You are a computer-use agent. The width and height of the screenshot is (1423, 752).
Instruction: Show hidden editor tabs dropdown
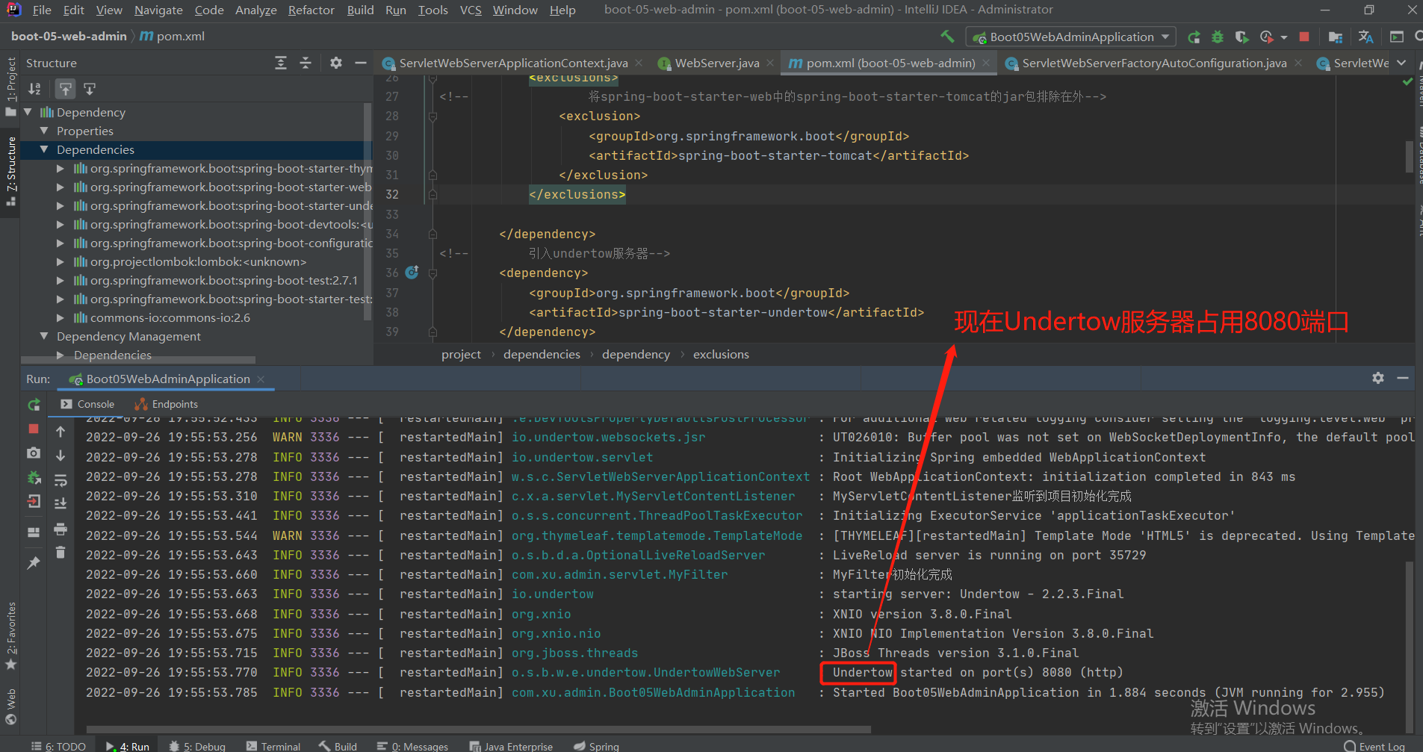1401,63
